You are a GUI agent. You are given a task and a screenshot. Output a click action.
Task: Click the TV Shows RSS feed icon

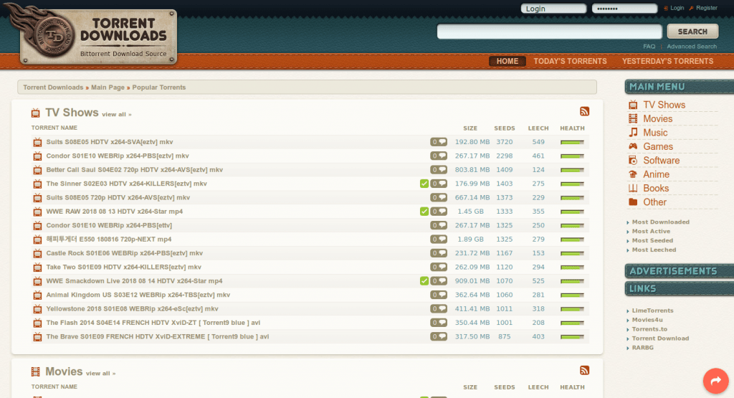584,111
